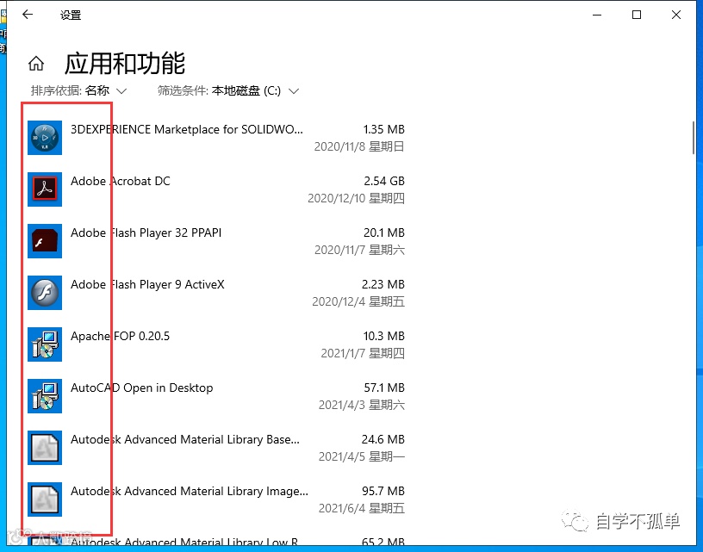This screenshot has width=703, height=552.
Task: Select Autodesk Material Library Image icon
Action: [45, 499]
